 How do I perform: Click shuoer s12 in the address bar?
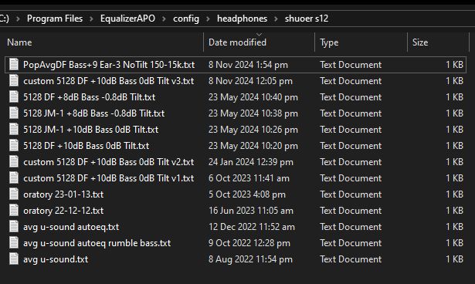pos(307,19)
